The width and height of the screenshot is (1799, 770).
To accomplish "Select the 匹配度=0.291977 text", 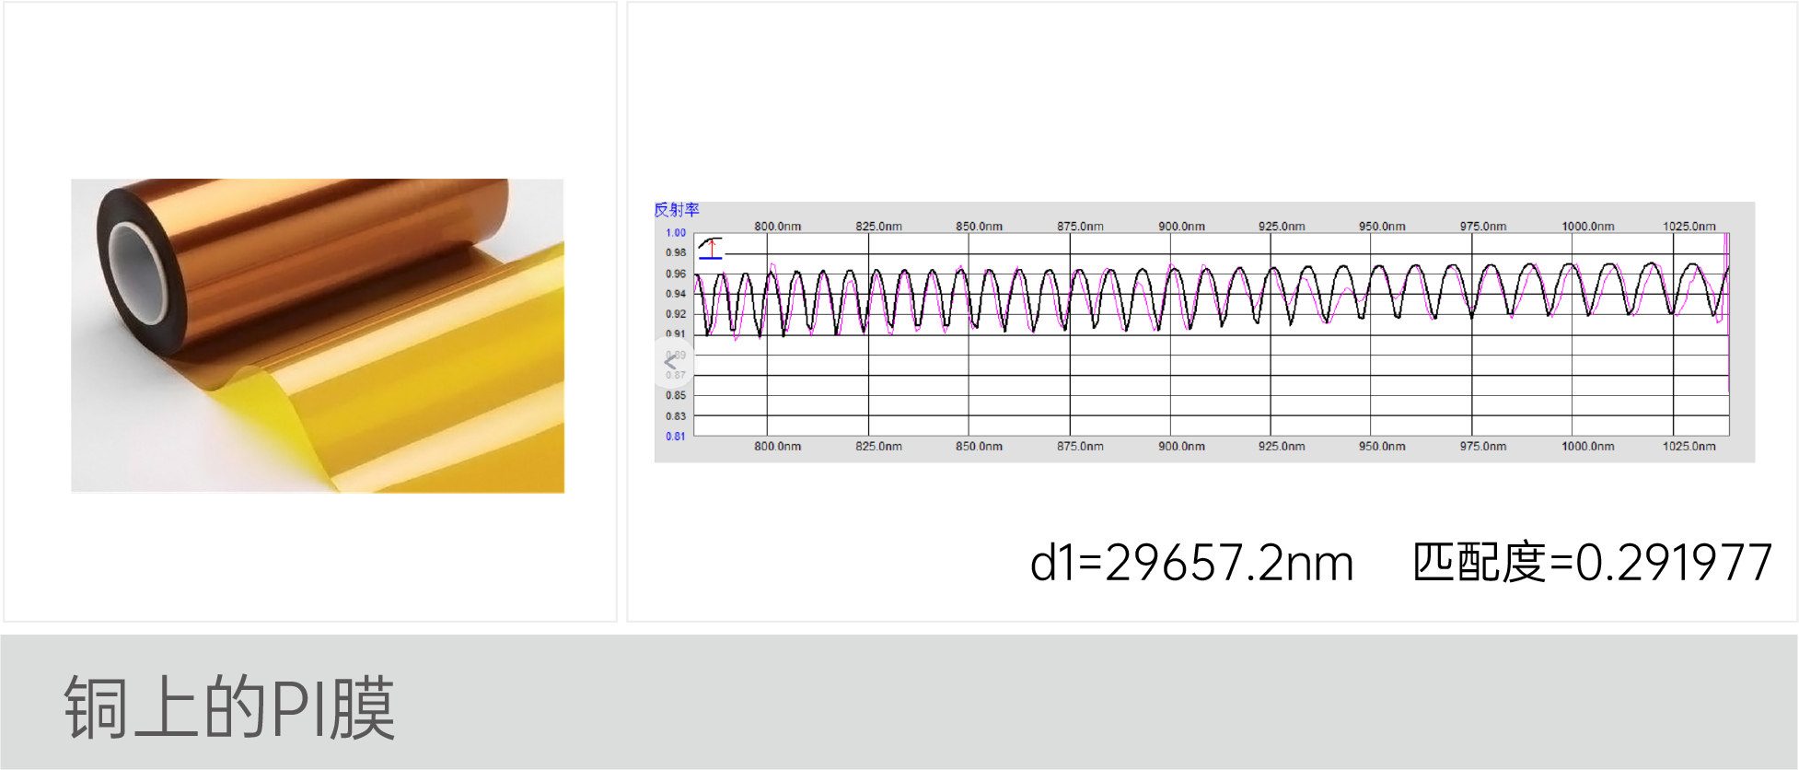I will click(x=1592, y=563).
